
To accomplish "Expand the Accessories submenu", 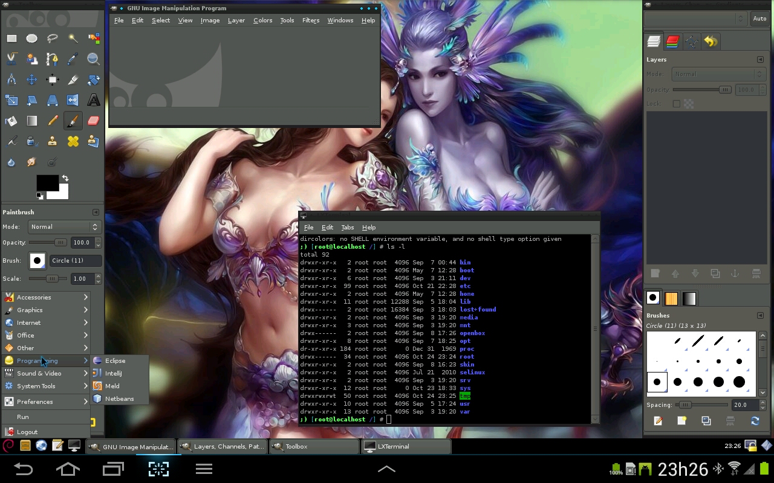I will [46, 297].
